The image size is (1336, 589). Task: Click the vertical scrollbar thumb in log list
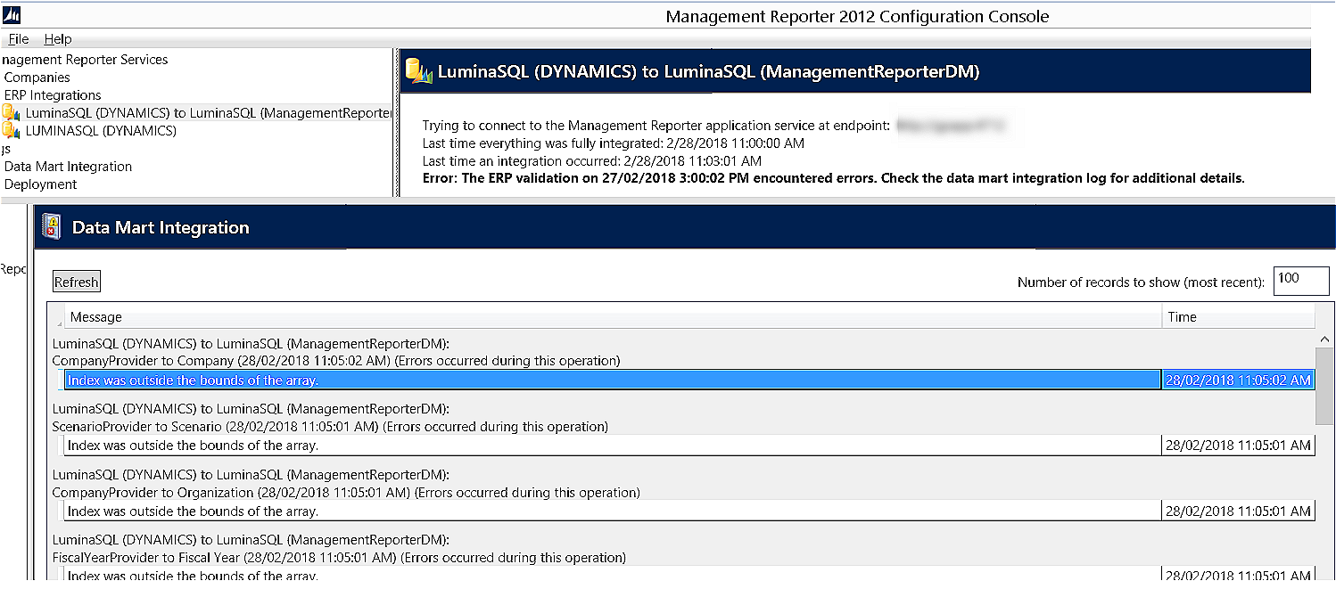point(1324,386)
